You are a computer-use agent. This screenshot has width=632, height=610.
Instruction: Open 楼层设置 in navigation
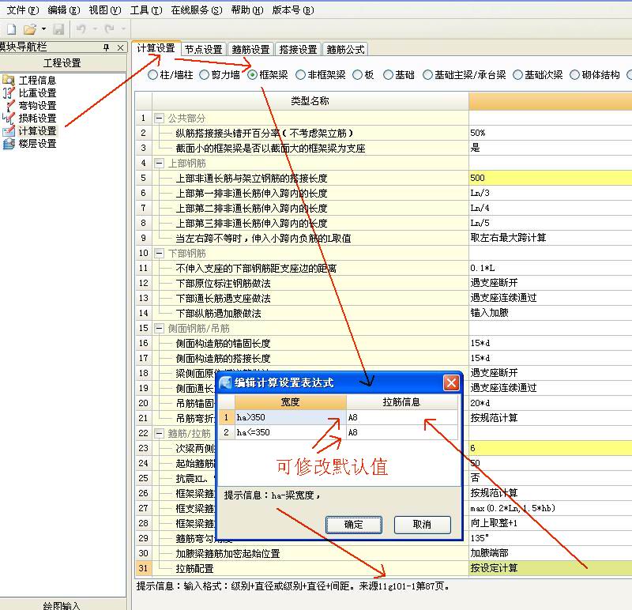[x=37, y=144]
